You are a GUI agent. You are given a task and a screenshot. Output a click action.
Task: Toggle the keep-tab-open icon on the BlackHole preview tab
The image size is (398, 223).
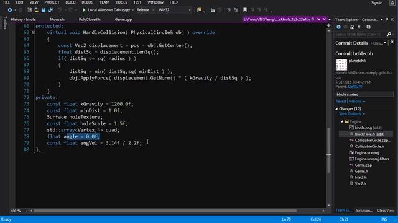pyautogui.click(x=318, y=19)
